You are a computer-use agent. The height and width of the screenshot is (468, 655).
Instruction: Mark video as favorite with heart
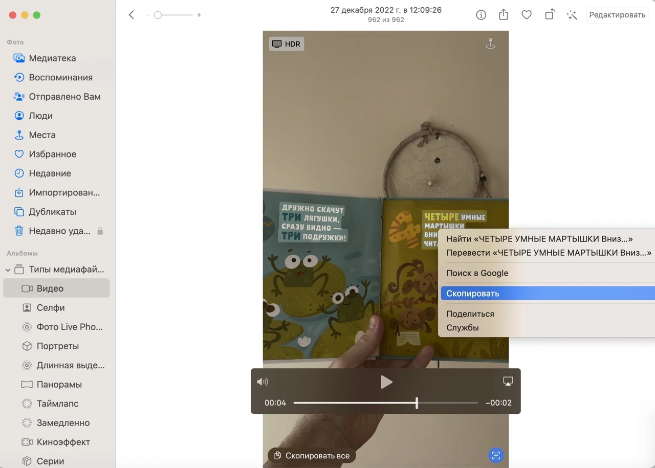click(527, 15)
